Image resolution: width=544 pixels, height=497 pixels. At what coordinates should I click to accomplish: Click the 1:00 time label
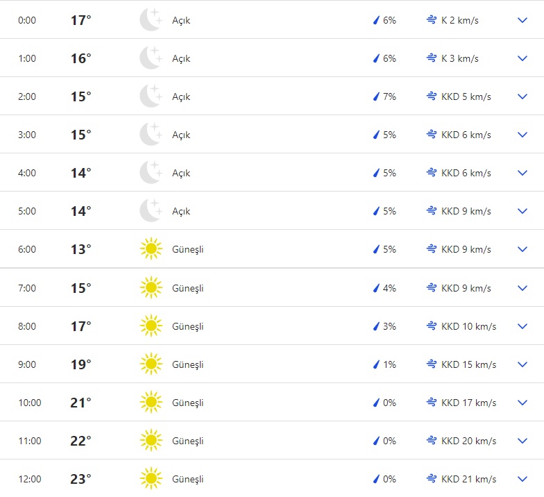pos(27,58)
